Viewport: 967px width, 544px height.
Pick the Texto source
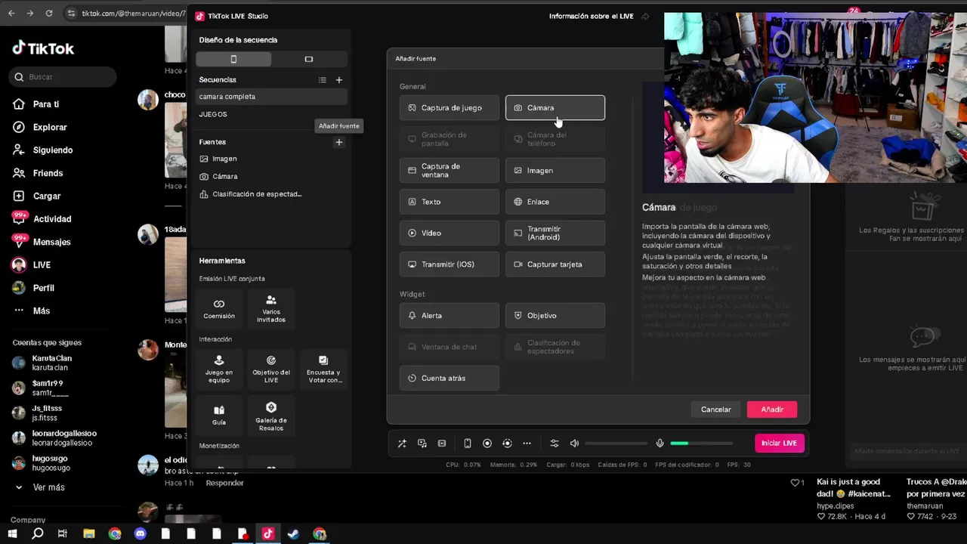[450, 202]
